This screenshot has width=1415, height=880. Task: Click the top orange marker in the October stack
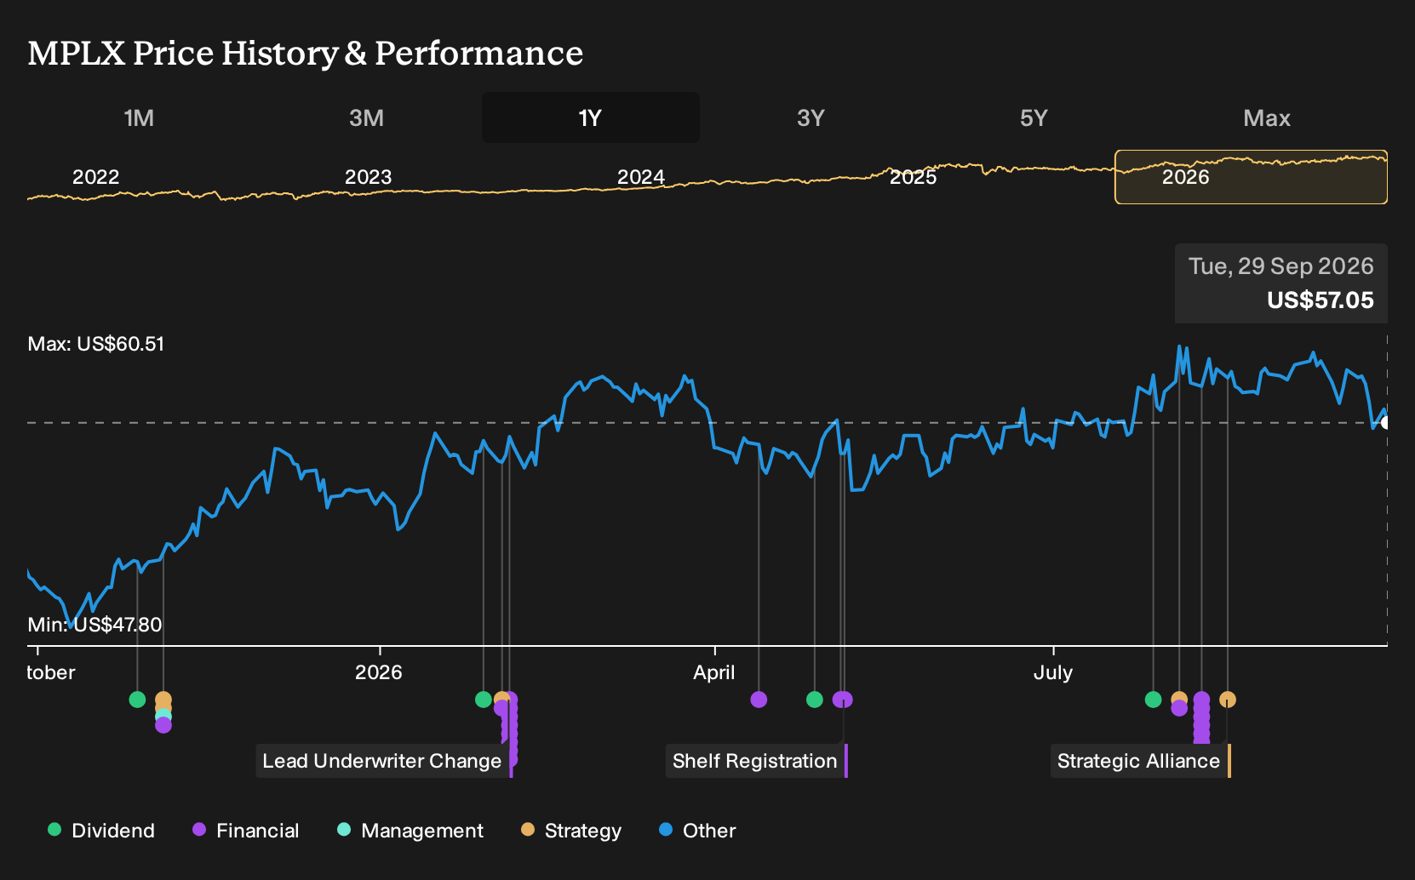(x=163, y=700)
